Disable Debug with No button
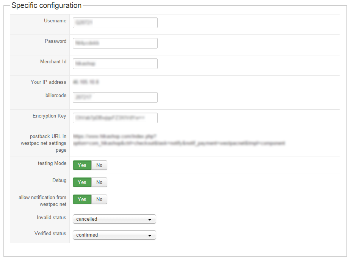The width and height of the screenshot is (351, 259). (x=99, y=182)
